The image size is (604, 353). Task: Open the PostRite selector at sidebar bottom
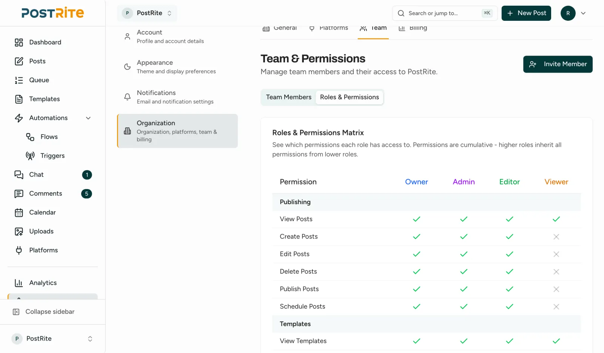point(52,339)
